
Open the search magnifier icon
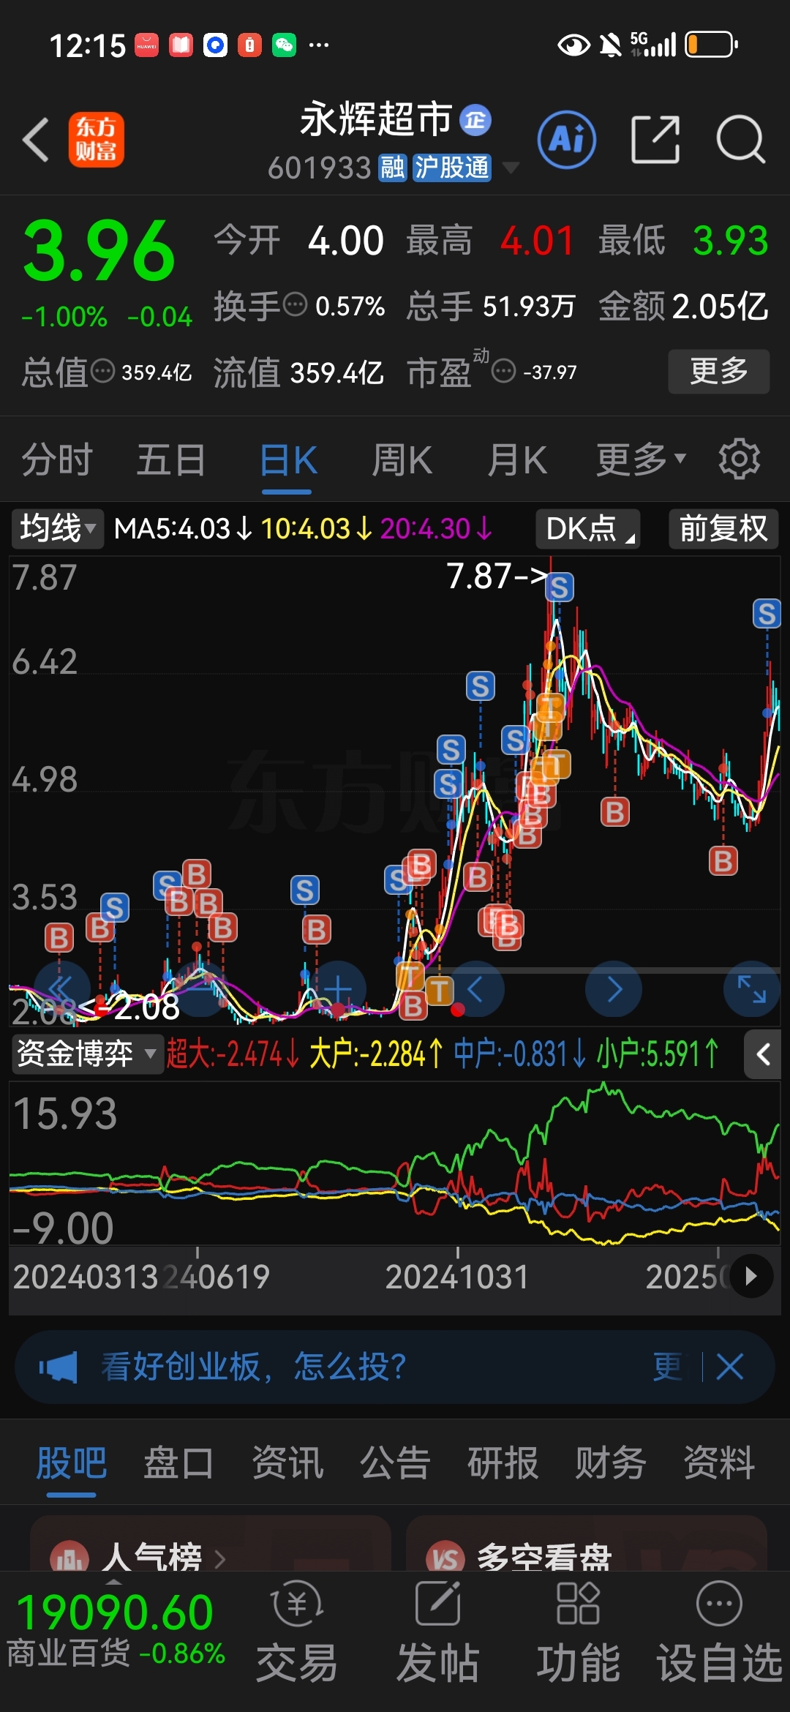(740, 139)
